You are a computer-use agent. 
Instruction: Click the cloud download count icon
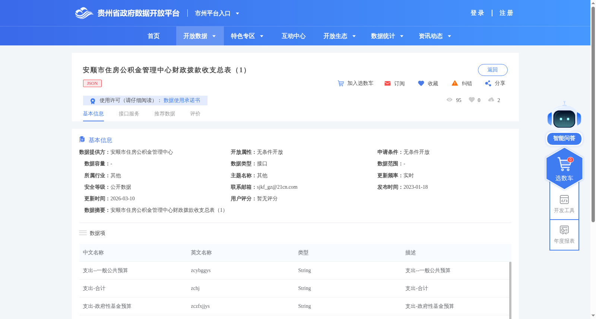tap(491, 100)
